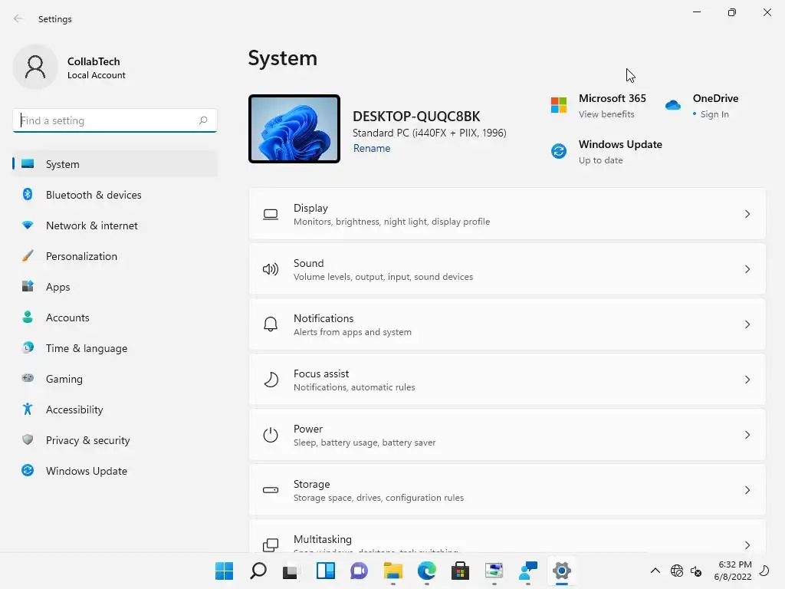The height and width of the screenshot is (589, 785).
Task: Open Network & internet category
Action: (115, 225)
